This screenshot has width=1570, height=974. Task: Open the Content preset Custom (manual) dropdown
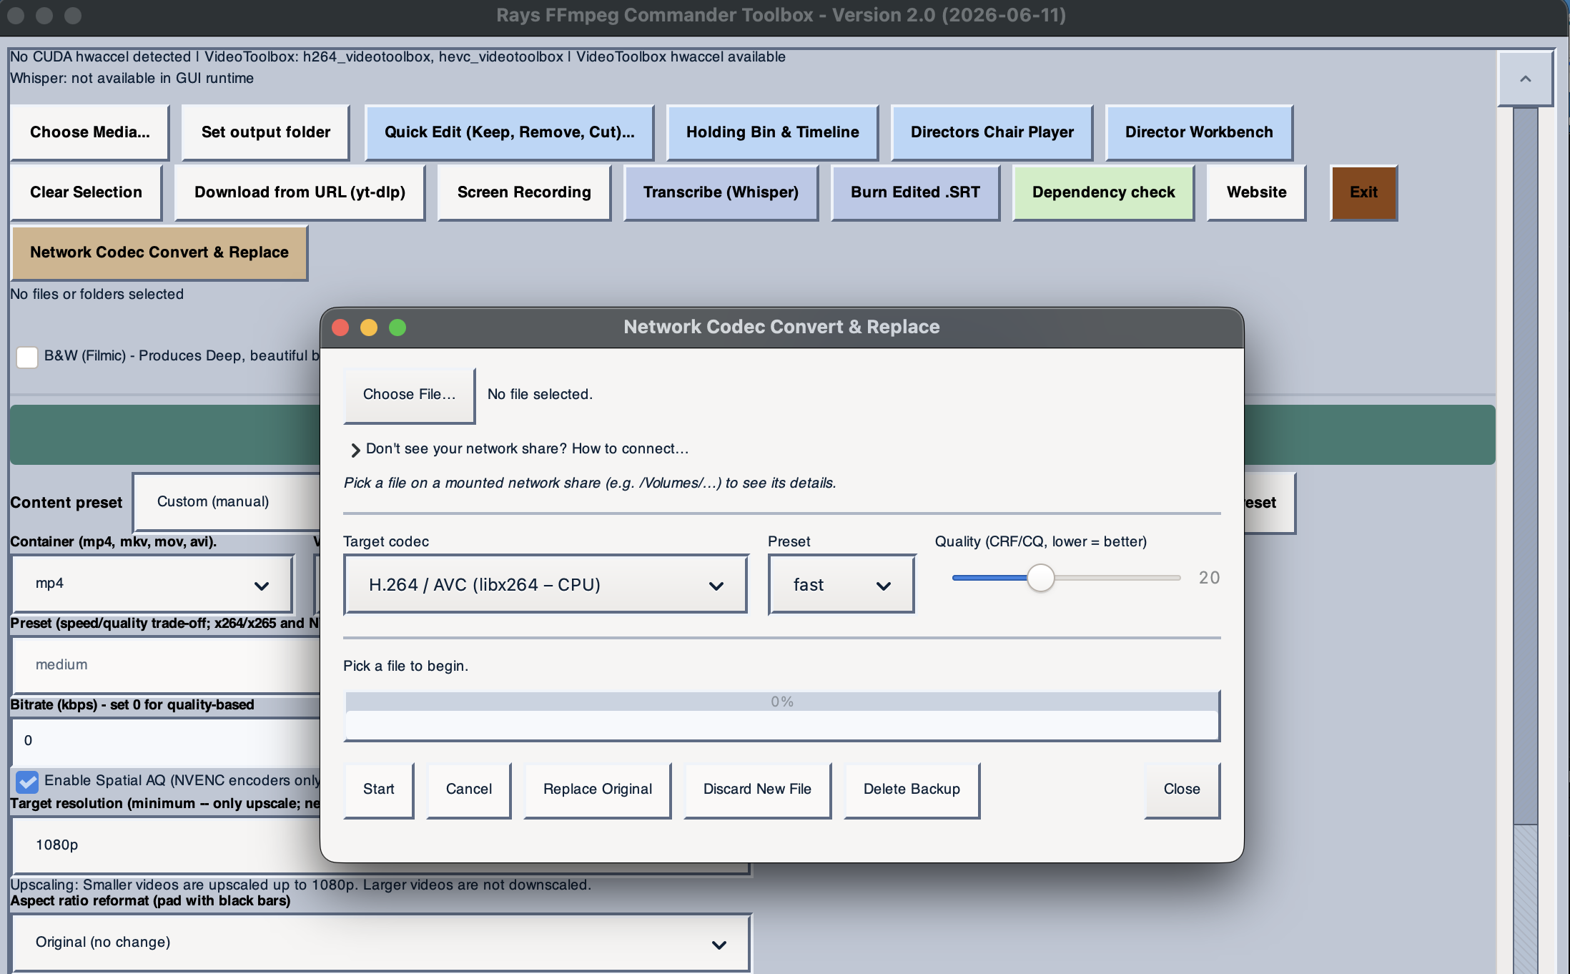click(x=227, y=502)
